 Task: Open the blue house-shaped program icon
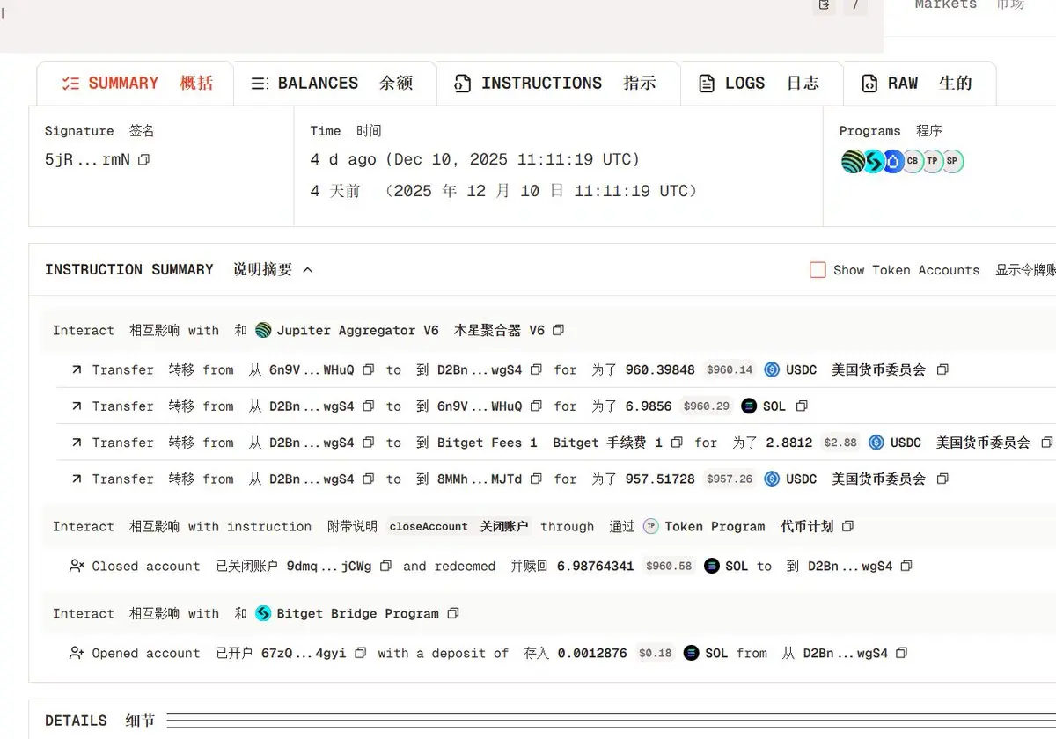(893, 161)
